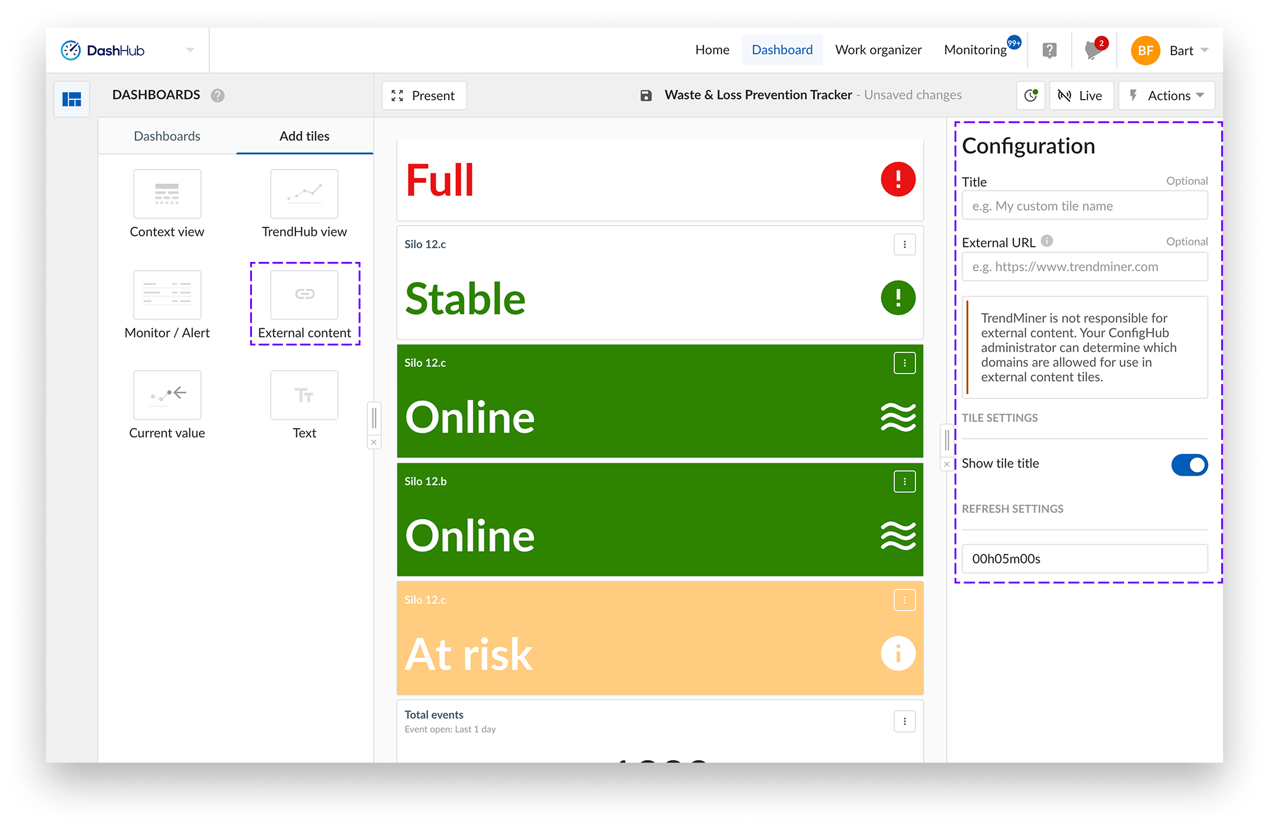The image size is (1269, 827).
Task: Toggle the Live mode button
Action: pos(1081,96)
